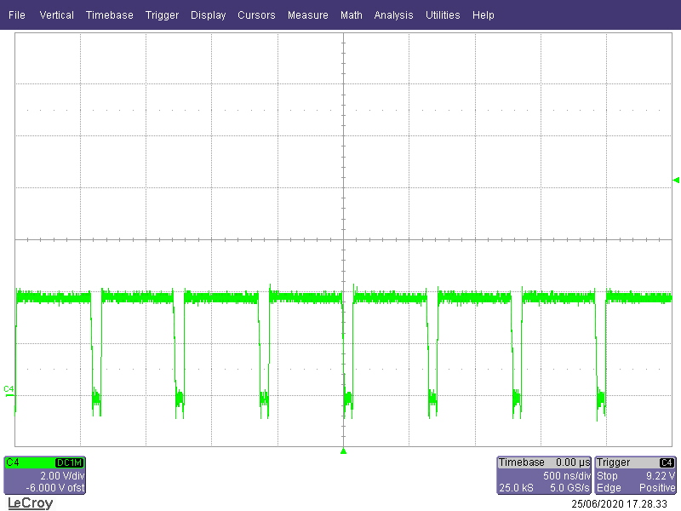Open the Math menu
Viewport: 681px width, 511px height.
[352, 15]
